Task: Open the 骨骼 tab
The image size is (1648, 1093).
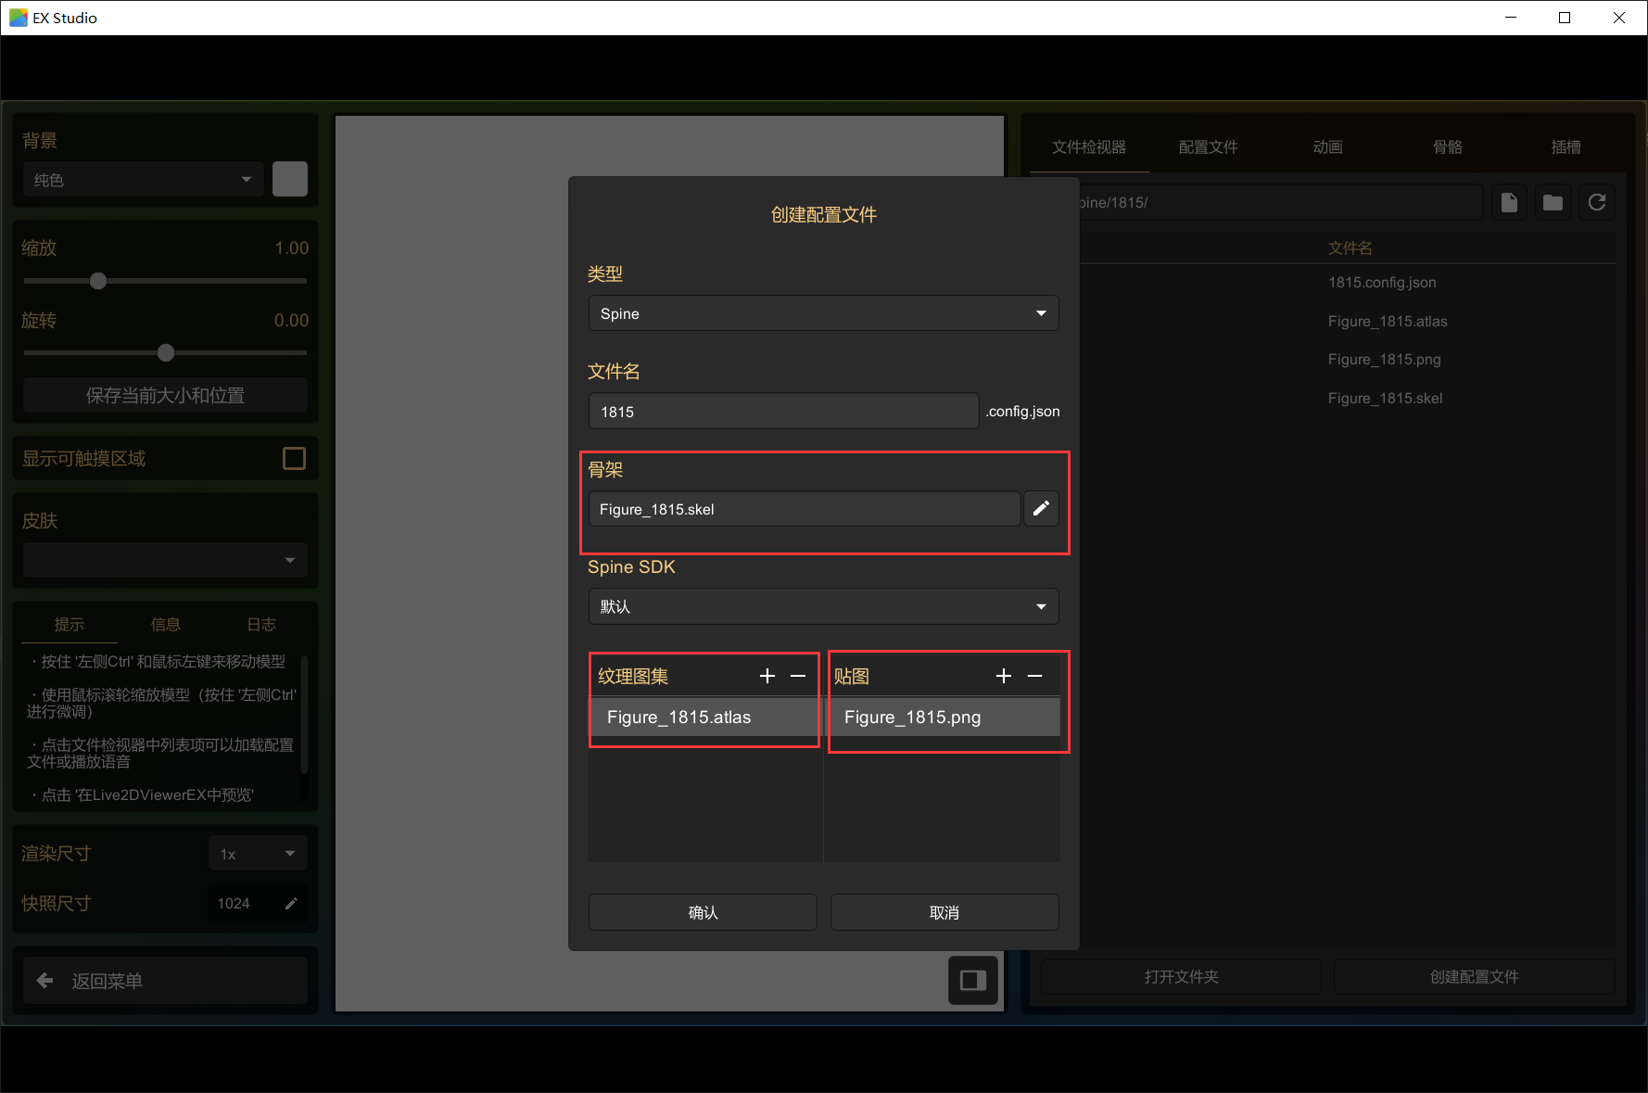Action: pyautogui.click(x=1448, y=146)
